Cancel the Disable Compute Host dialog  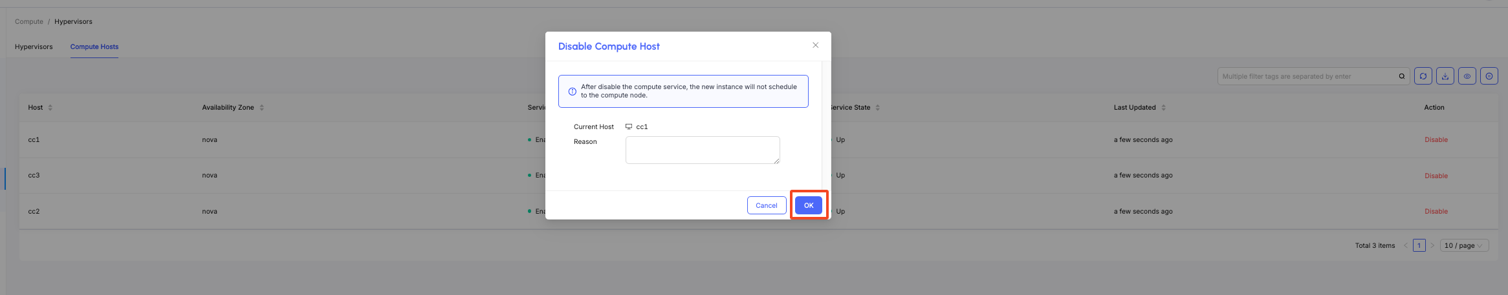coord(767,205)
